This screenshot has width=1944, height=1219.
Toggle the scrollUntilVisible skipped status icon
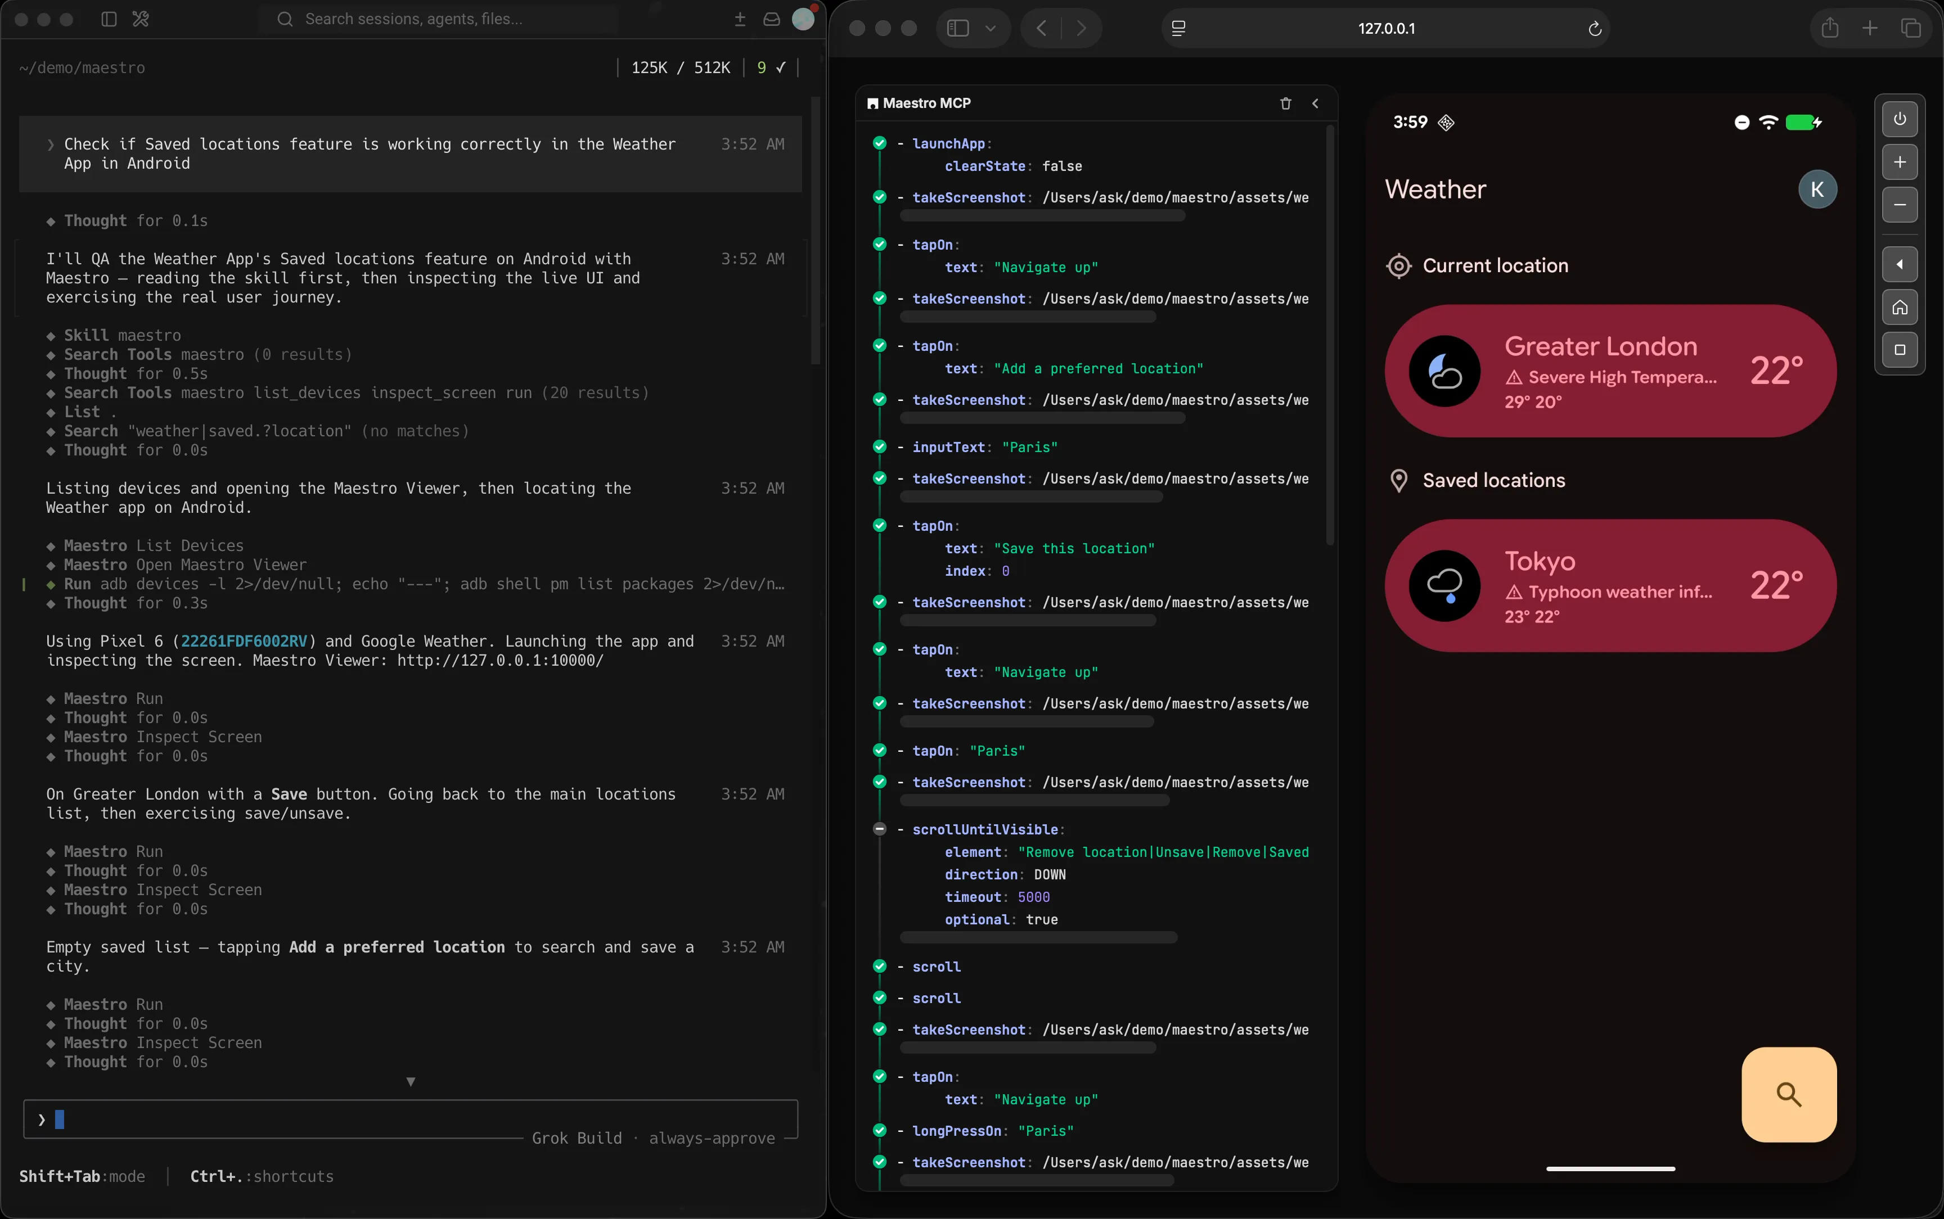[x=879, y=829]
